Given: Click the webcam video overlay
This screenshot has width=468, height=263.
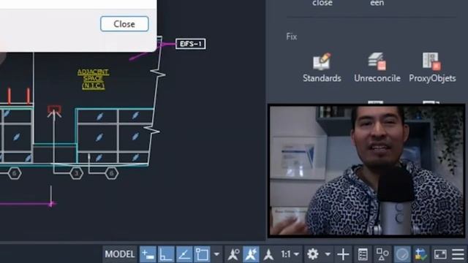Looking at the screenshot, I should point(366,170).
